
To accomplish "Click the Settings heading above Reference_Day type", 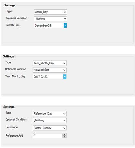I will pyautogui.click(x=9, y=107).
